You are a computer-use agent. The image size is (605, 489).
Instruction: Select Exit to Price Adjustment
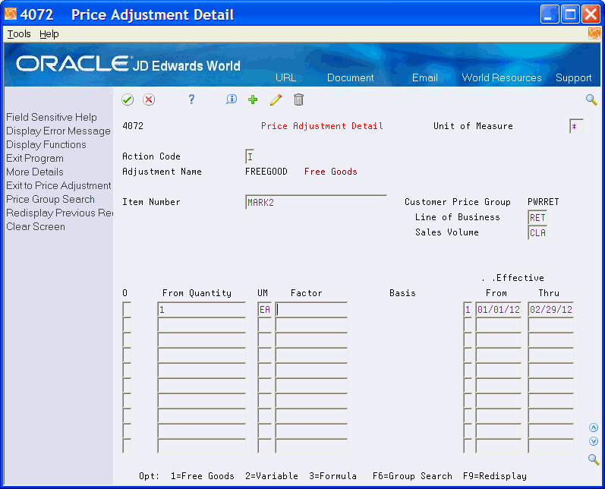[x=58, y=185]
